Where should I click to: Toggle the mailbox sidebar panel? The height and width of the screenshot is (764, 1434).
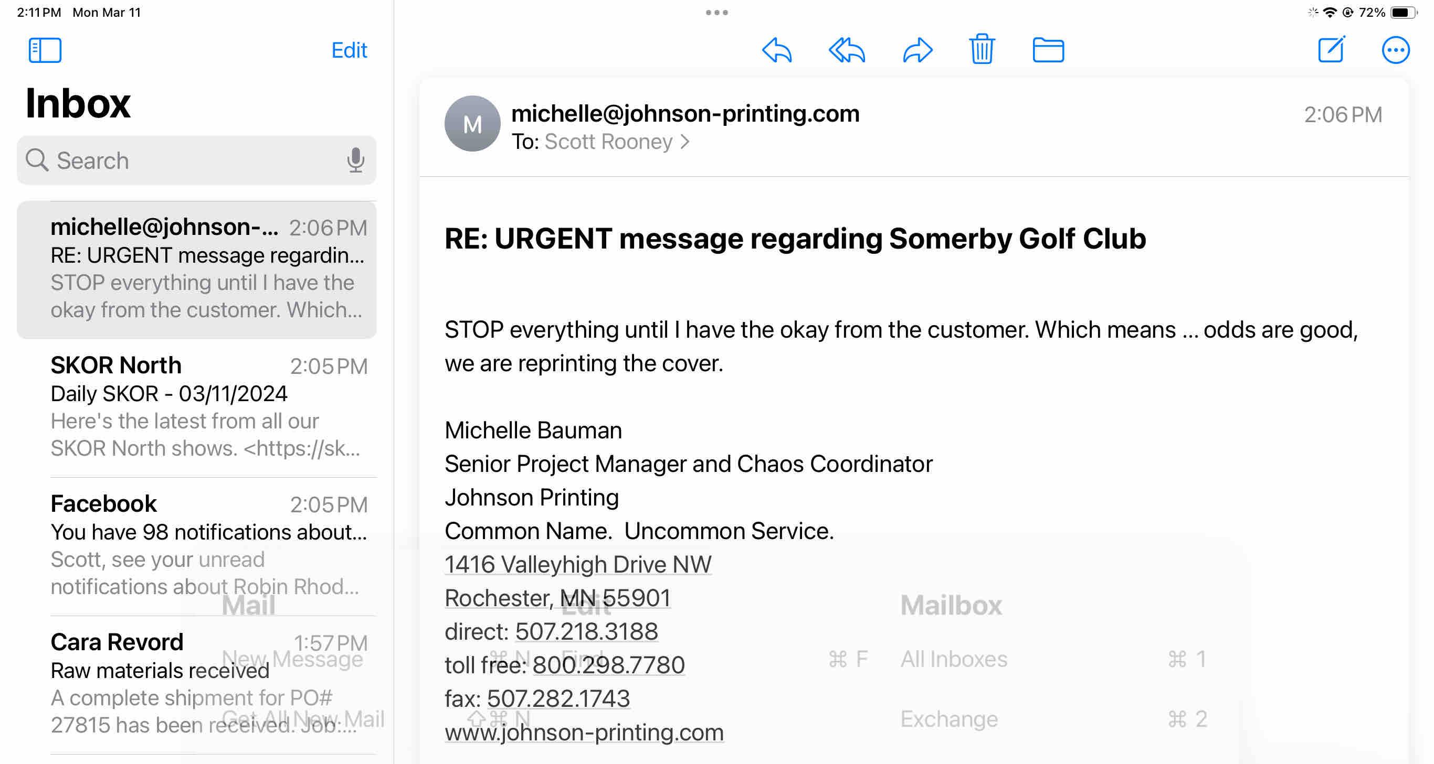coord(45,50)
